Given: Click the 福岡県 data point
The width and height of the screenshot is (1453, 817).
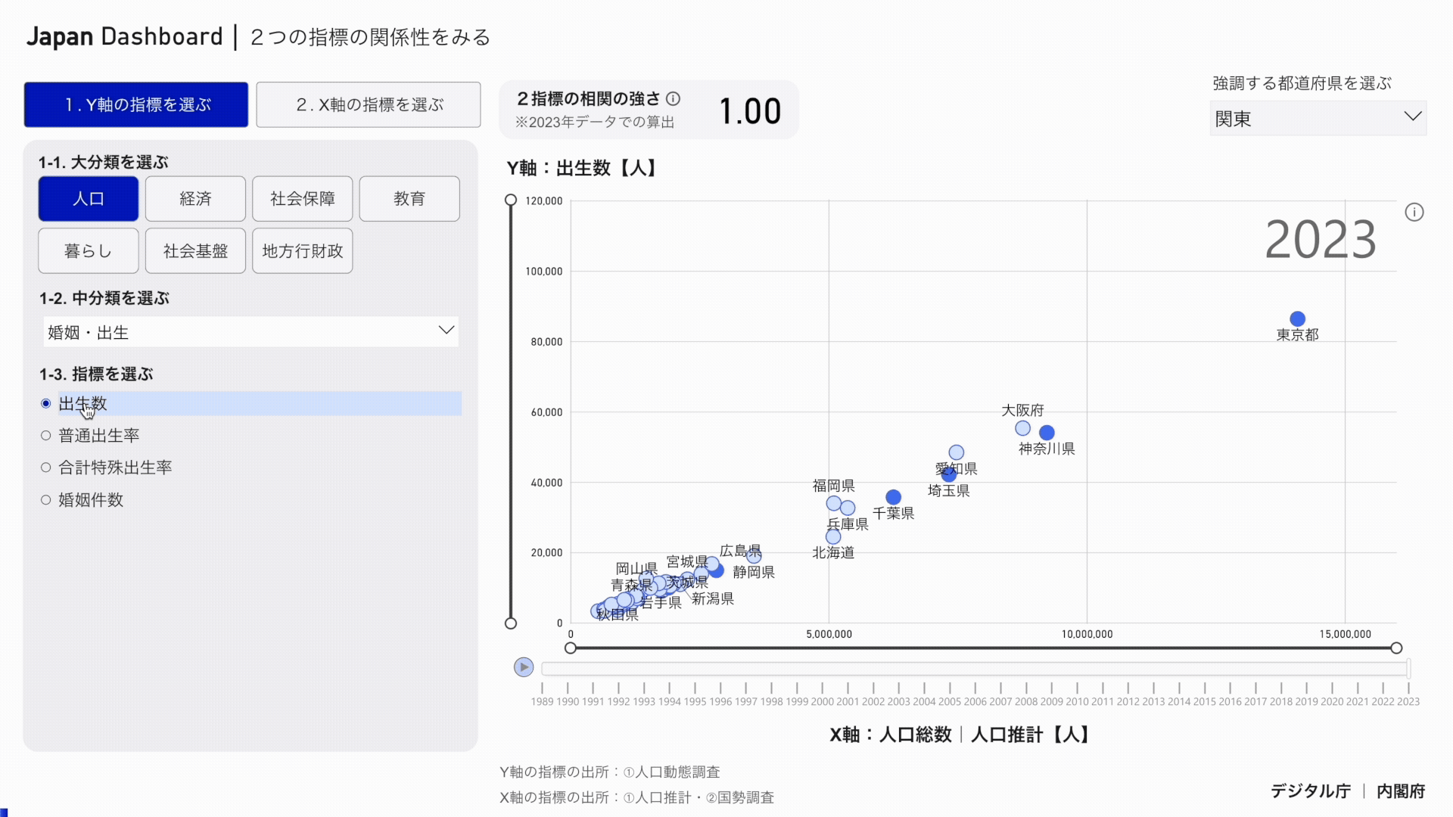Looking at the screenshot, I should [833, 503].
